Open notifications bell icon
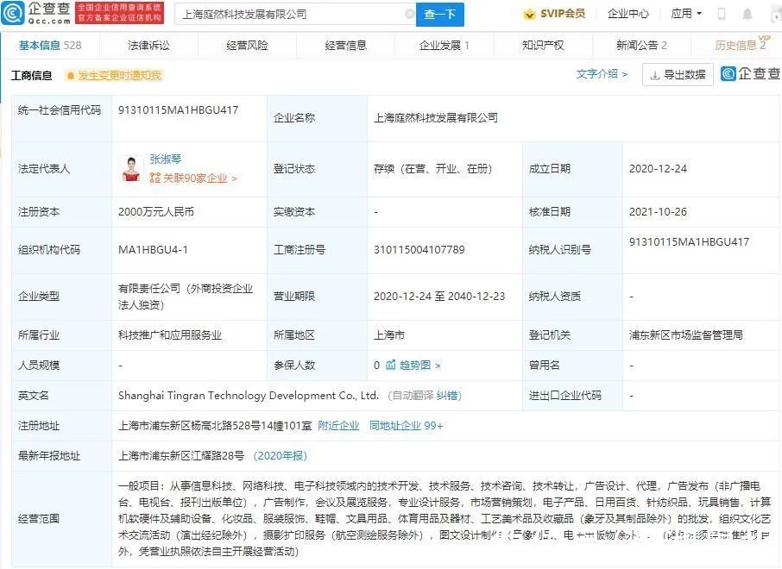This screenshot has height=569, width=782. tap(747, 14)
